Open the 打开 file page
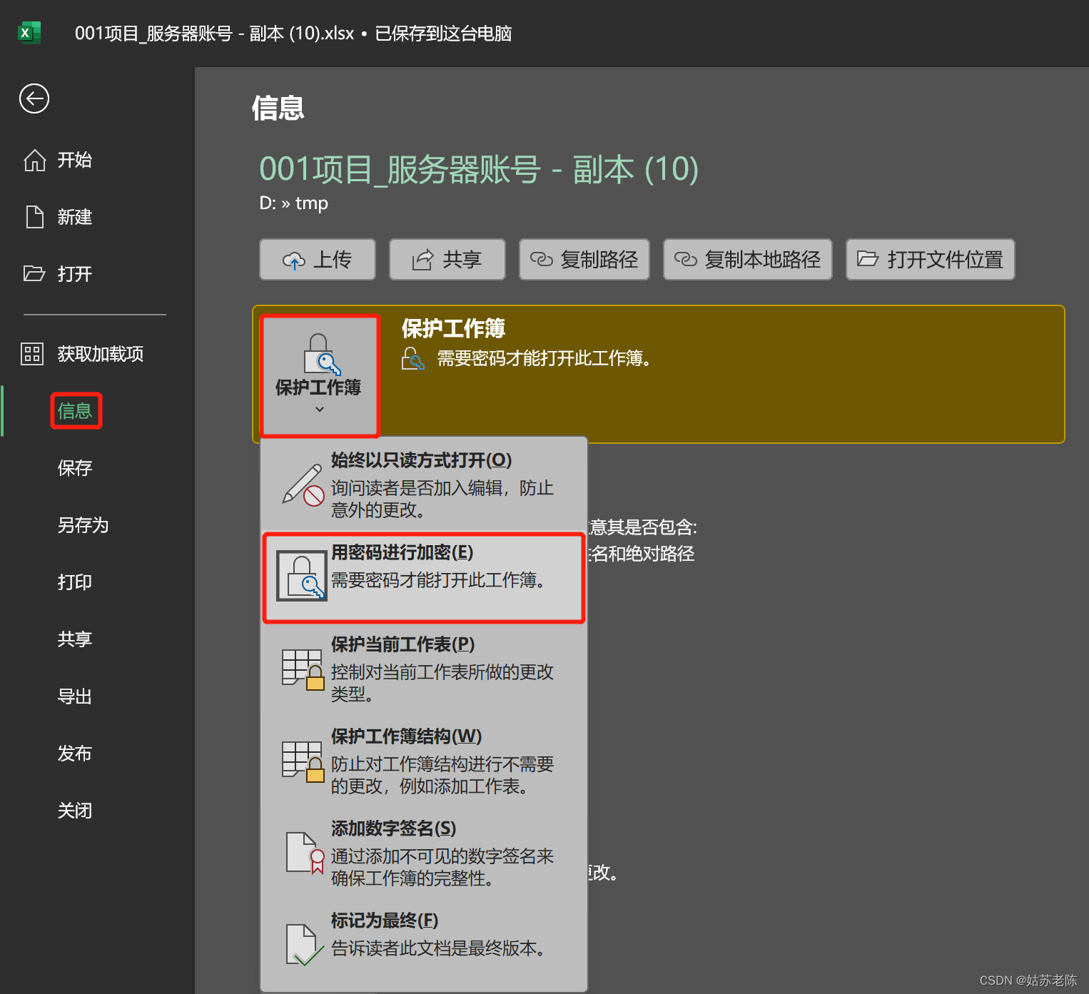This screenshot has width=1089, height=994. (74, 274)
